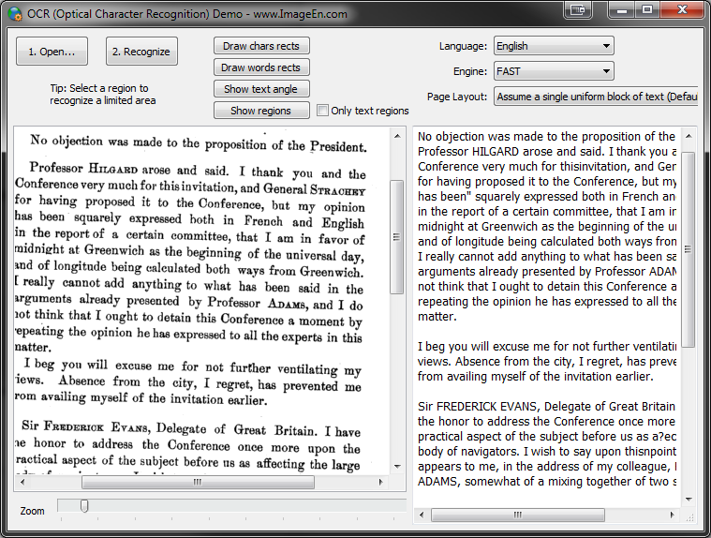This screenshot has height=538, width=711.
Task: Show the text angle
Action: tap(261, 89)
